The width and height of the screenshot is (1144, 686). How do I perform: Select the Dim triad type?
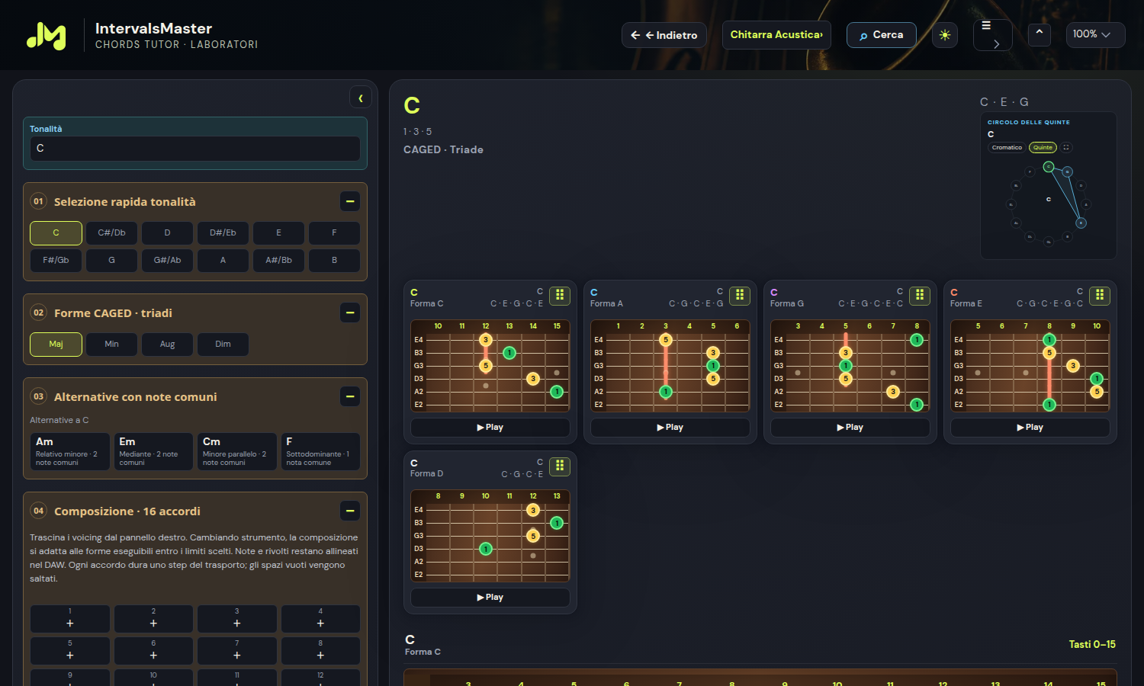click(x=223, y=345)
